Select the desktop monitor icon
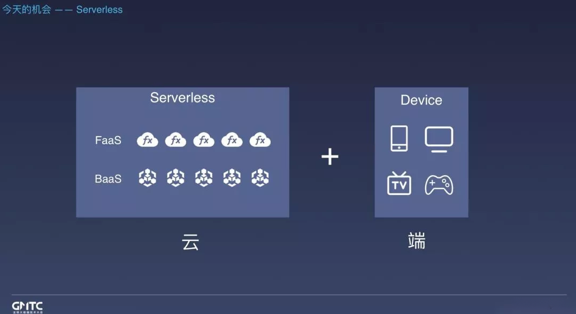 pyautogui.click(x=439, y=139)
